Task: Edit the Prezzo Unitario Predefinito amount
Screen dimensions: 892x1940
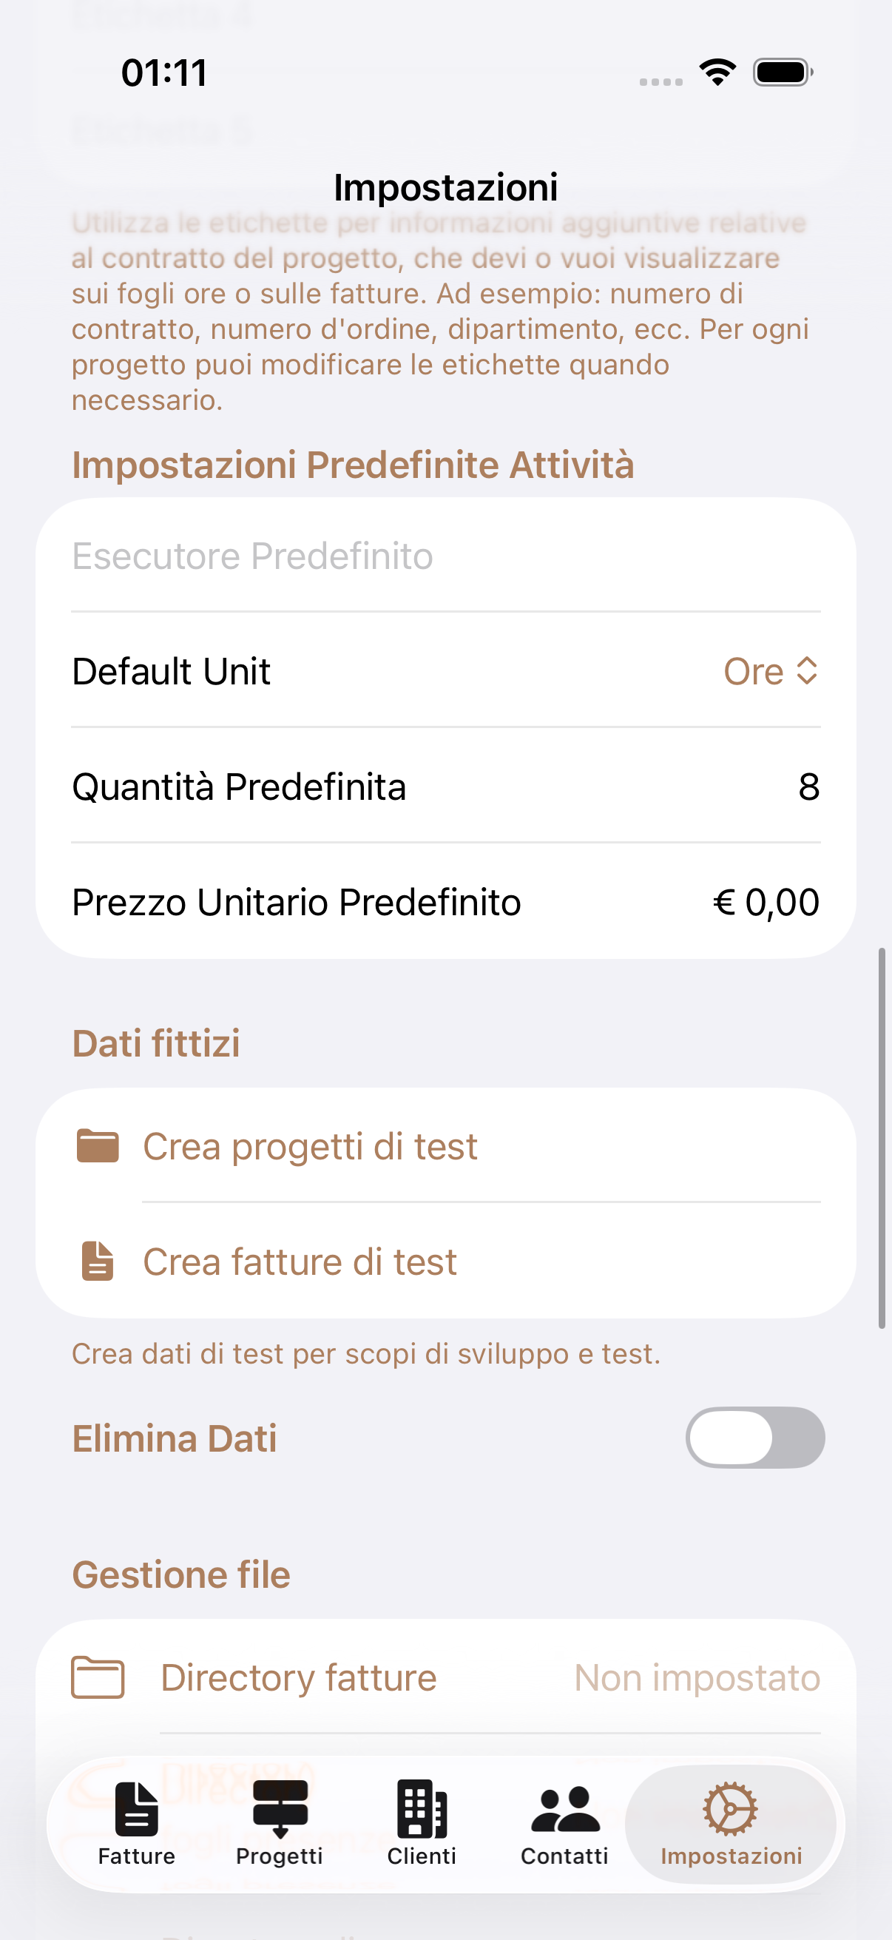Action: (x=766, y=902)
